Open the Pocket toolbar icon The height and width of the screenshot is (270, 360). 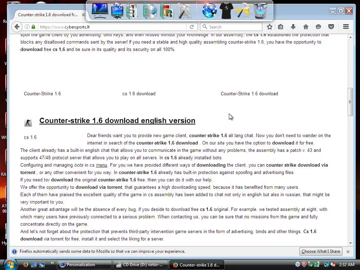point(331,27)
